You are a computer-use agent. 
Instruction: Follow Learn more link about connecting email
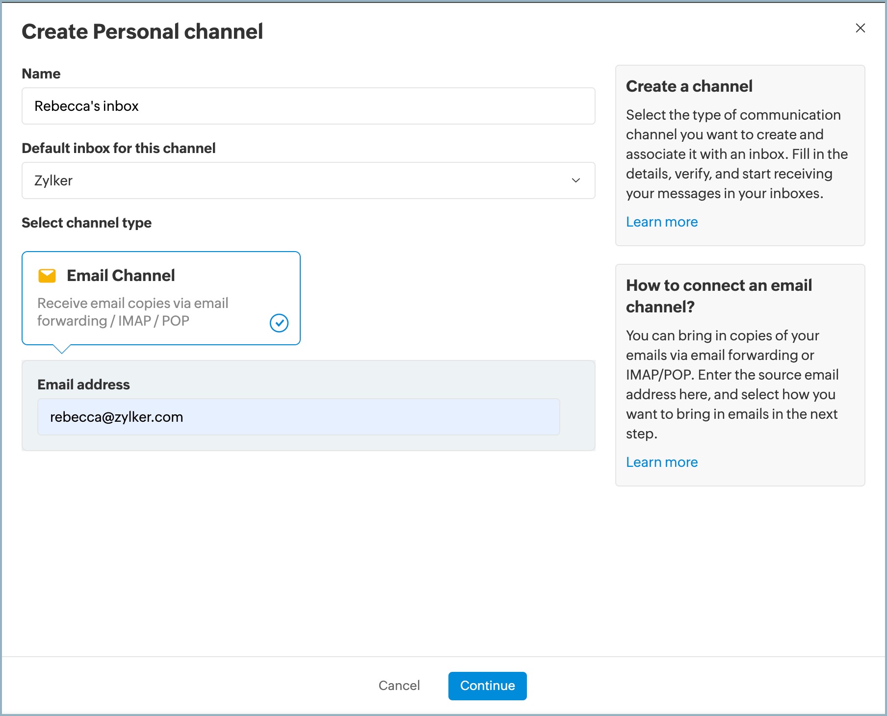tap(661, 462)
